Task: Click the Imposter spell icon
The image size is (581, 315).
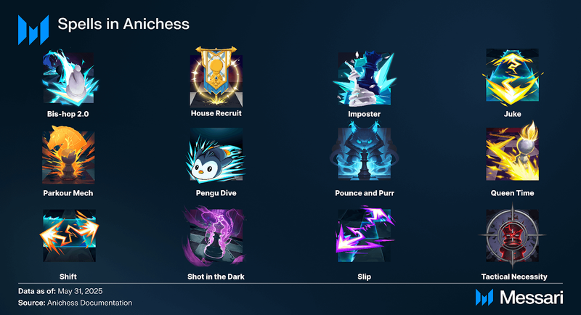Action: click(x=365, y=79)
